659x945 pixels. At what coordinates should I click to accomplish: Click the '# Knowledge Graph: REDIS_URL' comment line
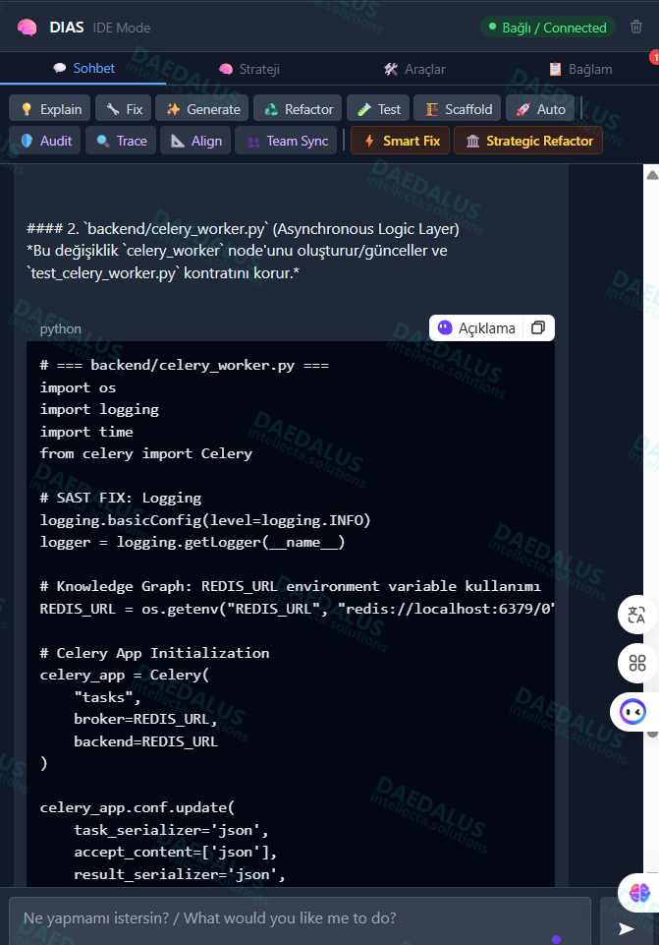tap(290, 586)
